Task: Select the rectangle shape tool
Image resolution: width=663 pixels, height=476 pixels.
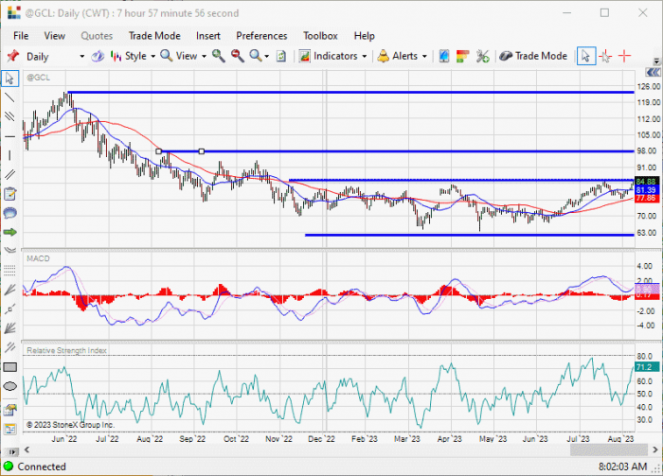Action: [x=9, y=367]
